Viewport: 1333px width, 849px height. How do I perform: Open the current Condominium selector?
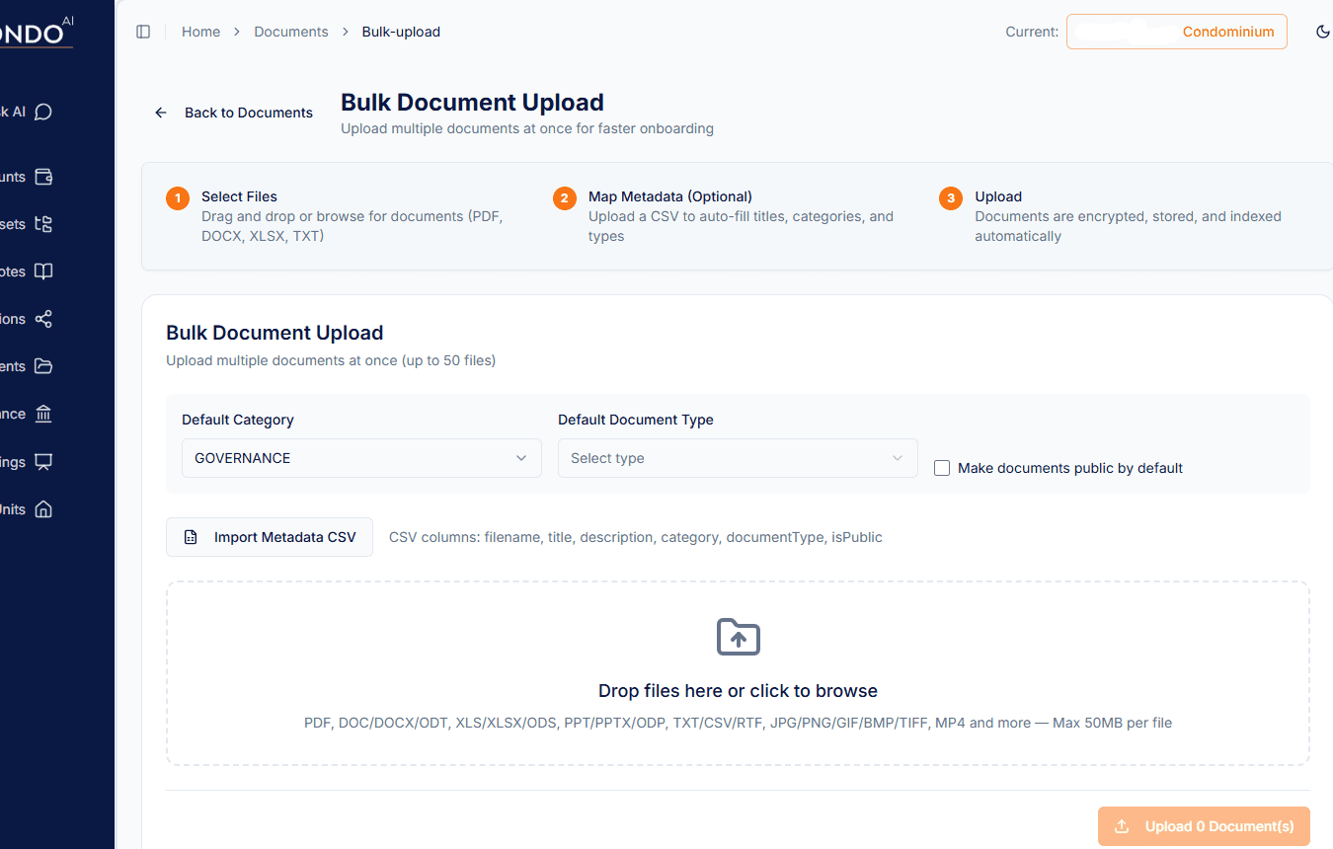pyautogui.click(x=1176, y=32)
